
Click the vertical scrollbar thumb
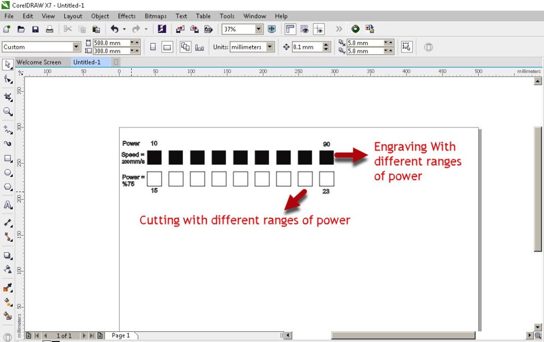[538, 189]
